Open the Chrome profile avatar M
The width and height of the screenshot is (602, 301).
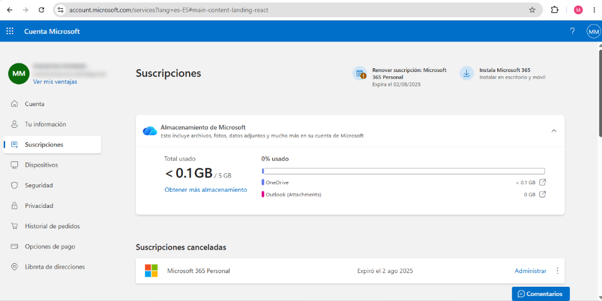point(578,10)
